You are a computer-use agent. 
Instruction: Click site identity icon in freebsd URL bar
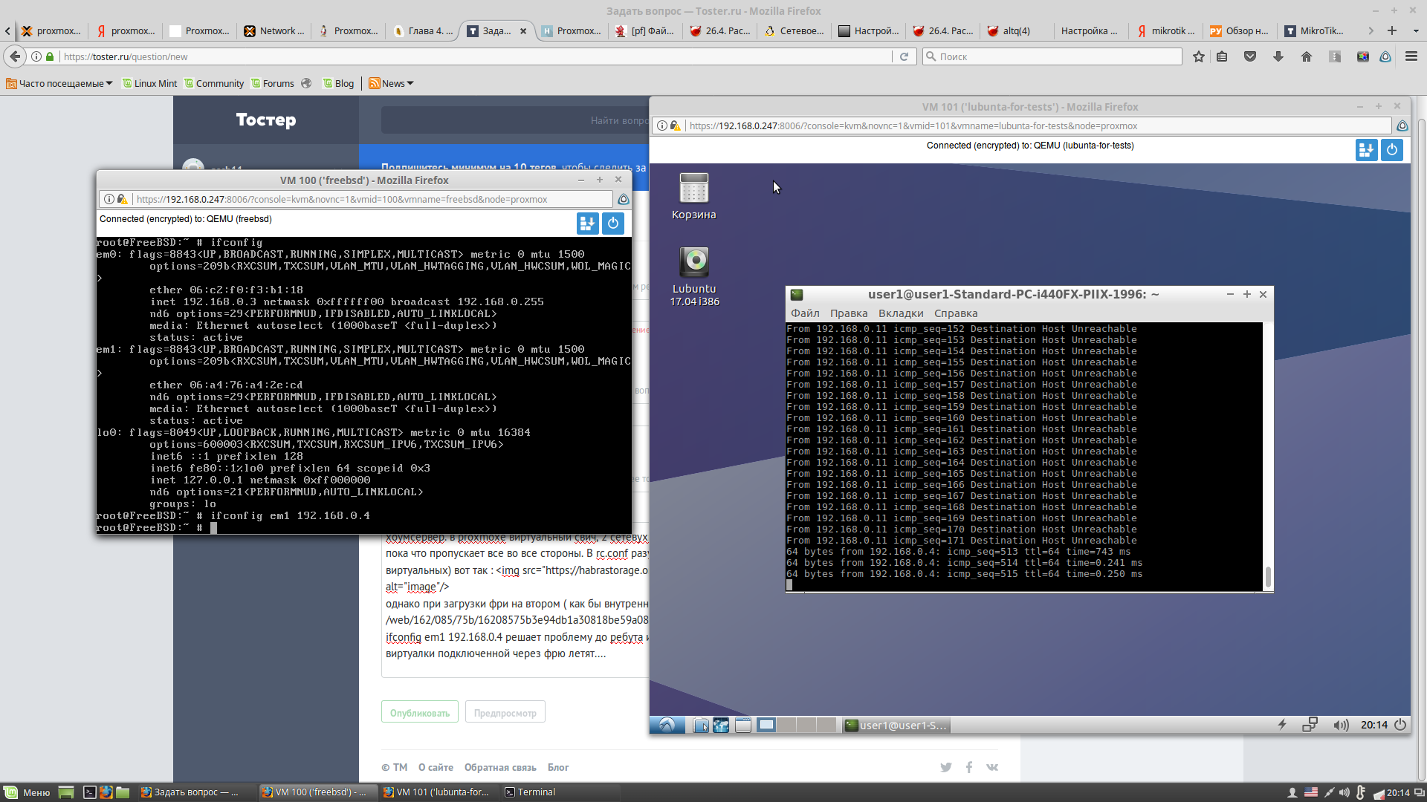click(x=109, y=199)
